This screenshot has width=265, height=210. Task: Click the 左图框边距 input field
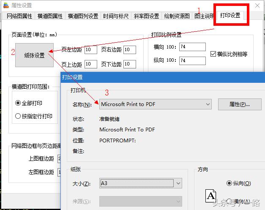click(59, 172)
